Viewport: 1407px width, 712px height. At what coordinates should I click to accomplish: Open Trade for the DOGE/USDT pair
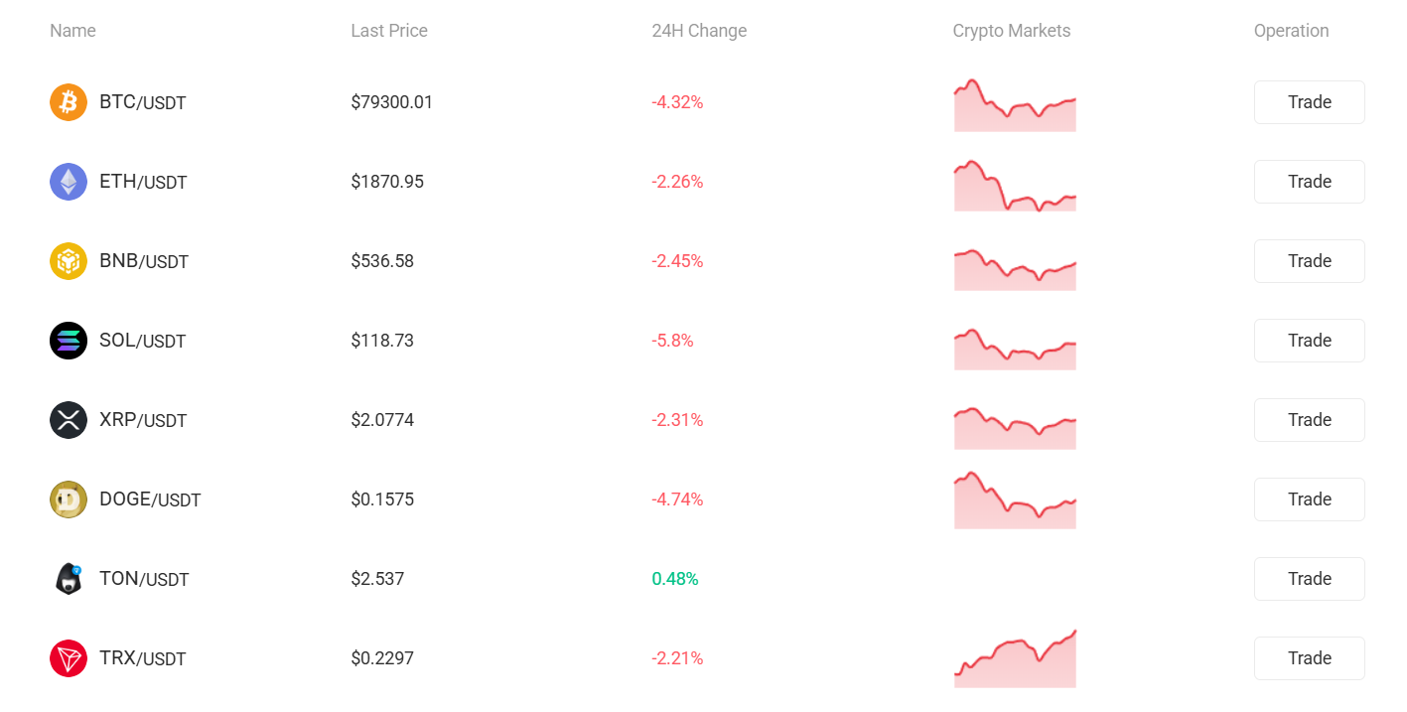coord(1309,499)
